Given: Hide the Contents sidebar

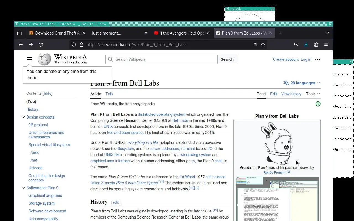Looking at the screenshot, I should (x=48, y=93).
